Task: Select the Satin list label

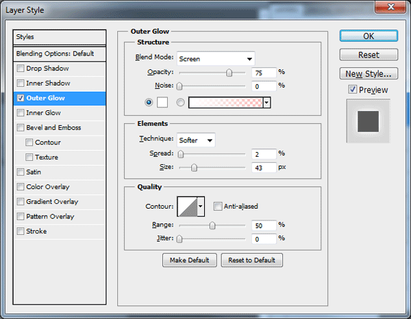Action: [x=34, y=172]
